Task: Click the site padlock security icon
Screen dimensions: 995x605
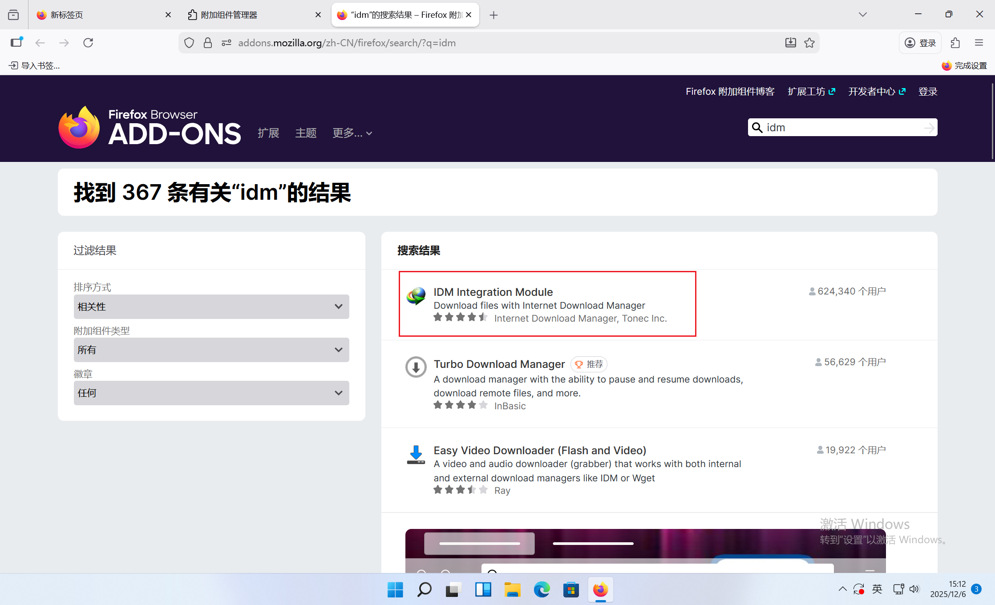Action: (208, 43)
